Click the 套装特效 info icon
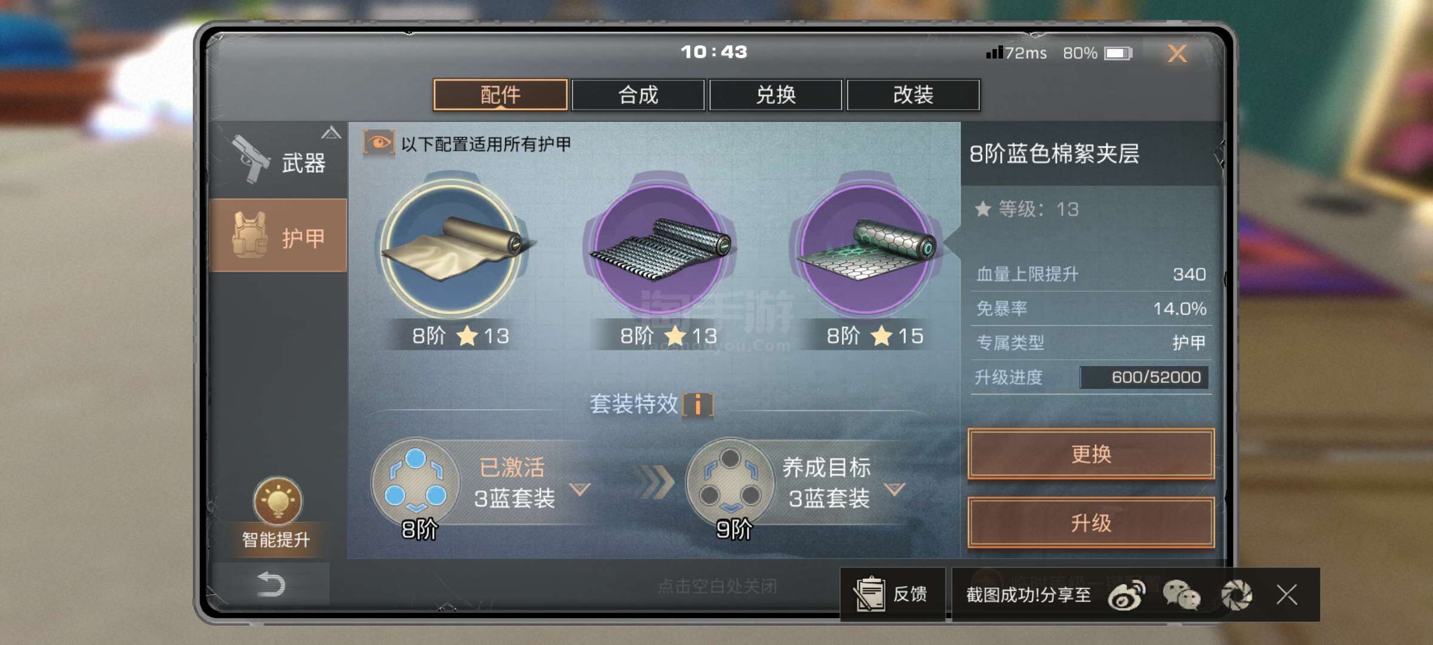Viewport: 1433px width, 645px height. (698, 404)
